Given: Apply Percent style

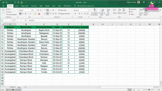Looking at the screenshot, I should point(79,14).
